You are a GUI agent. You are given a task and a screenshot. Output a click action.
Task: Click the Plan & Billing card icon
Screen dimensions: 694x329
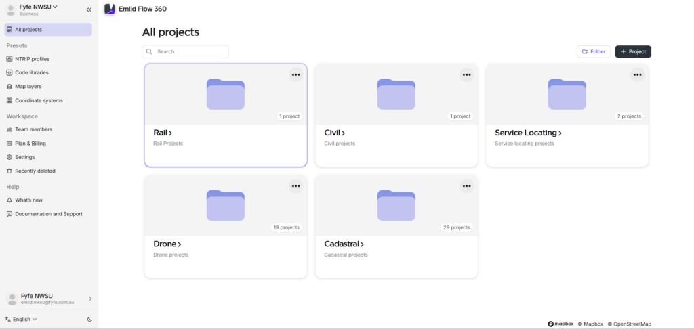pos(9,144)
